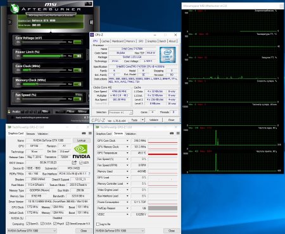This screenshot has width=285, height=234.
Task: Click the MSI Afterburner dragon logo
Action: (15, 8)
